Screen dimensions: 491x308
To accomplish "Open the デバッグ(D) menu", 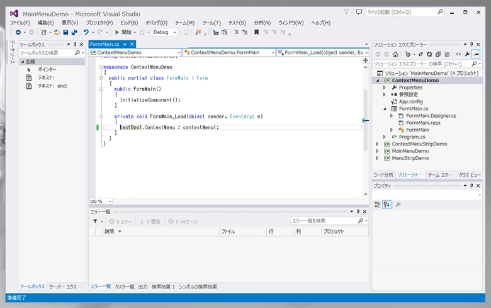I will point(157,23).
